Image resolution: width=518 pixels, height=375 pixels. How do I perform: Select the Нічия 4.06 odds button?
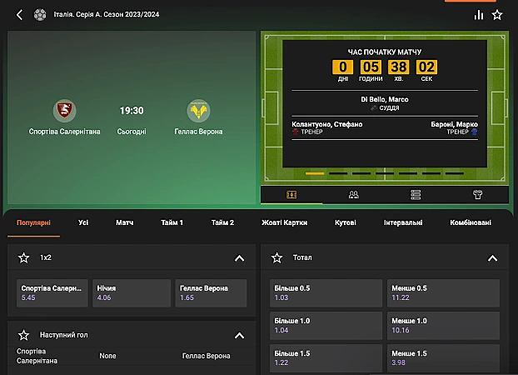tap(132, 292)
